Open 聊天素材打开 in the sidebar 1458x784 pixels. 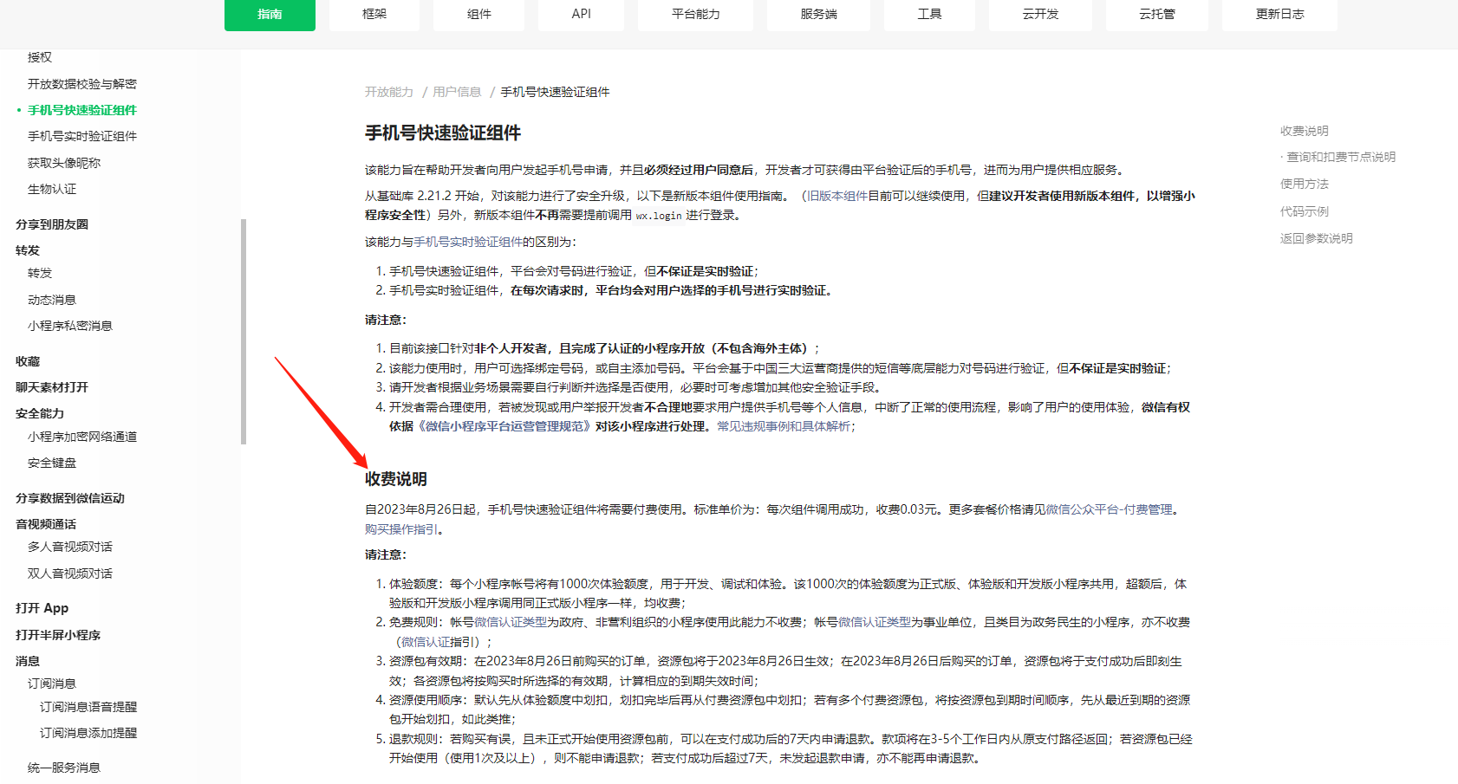point(52,387)
